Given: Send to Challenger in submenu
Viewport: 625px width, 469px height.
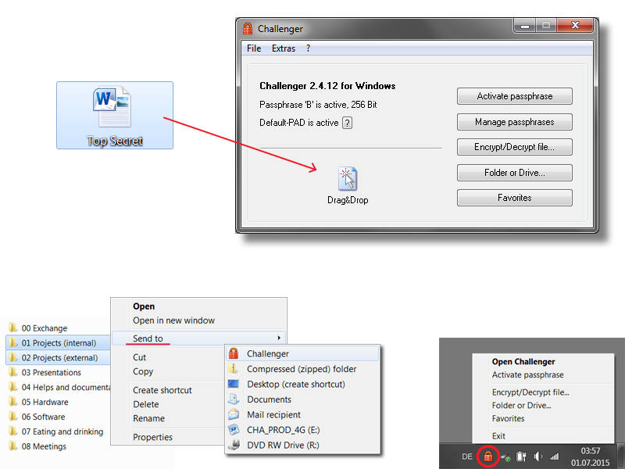Looking at the screenshot, I should pyautogui.click(x=302, y=353).
